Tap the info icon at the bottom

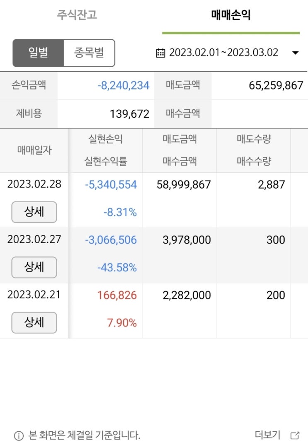tap(19, 435)
